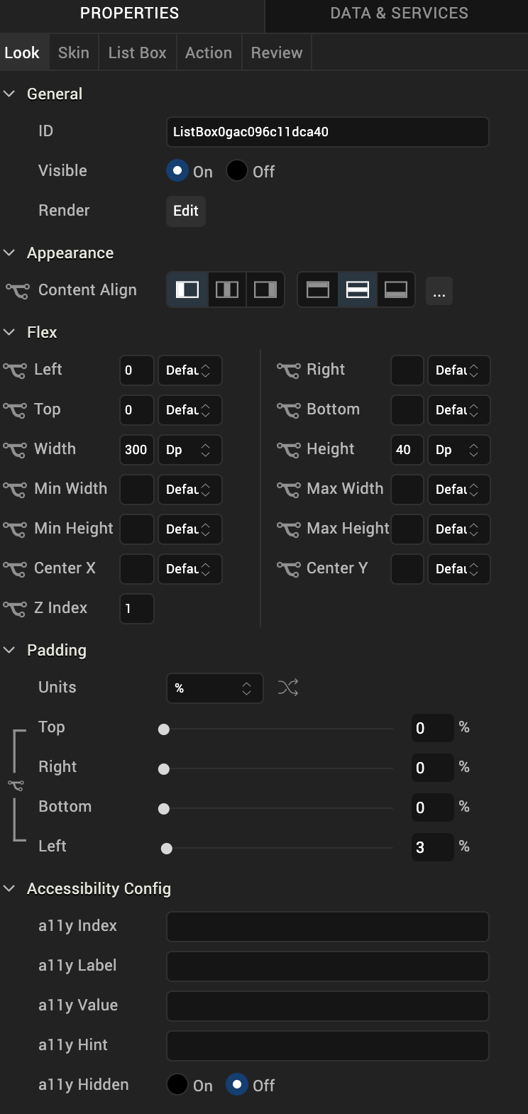Image resolution: width=528 pixels, height=1114 pixels.
Task: Align content to vertical bottom
Action: 396,290
